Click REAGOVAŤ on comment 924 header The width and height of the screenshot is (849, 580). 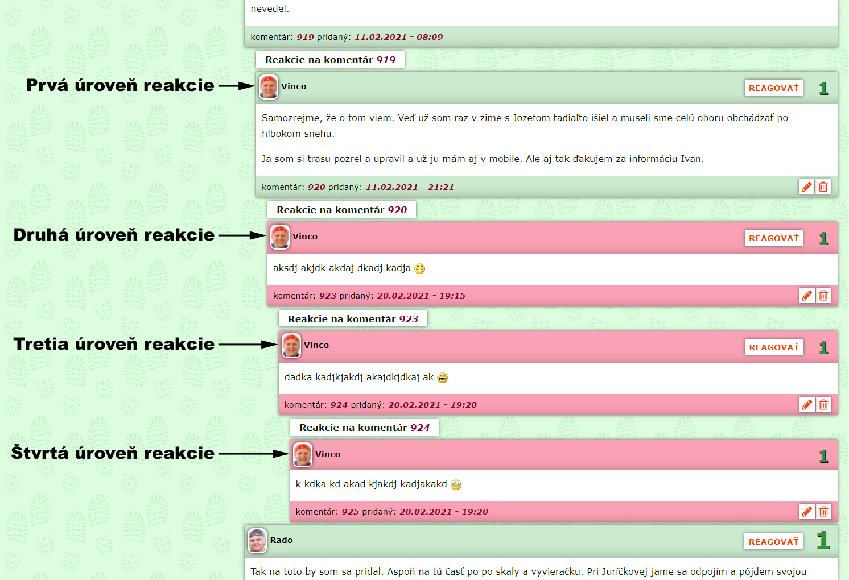coord(774,347)
